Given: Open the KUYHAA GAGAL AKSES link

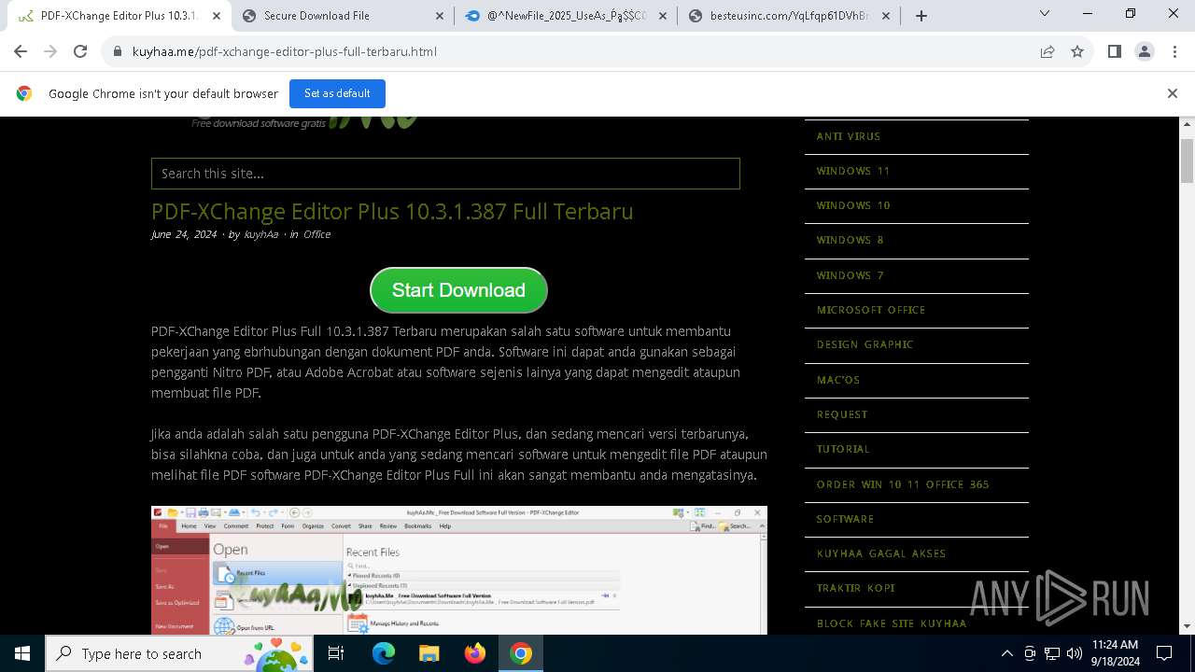Looking at the screenshot, I should (881, 553).
